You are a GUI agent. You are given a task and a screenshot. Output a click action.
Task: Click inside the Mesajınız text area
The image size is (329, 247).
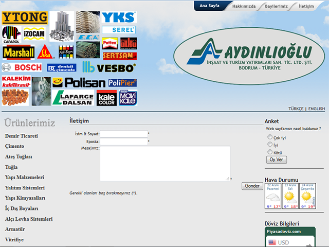coord(165,164)
